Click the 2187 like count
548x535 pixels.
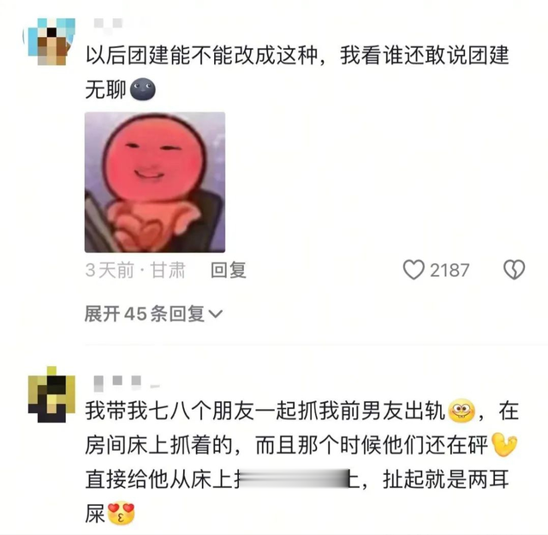(450, 270)
